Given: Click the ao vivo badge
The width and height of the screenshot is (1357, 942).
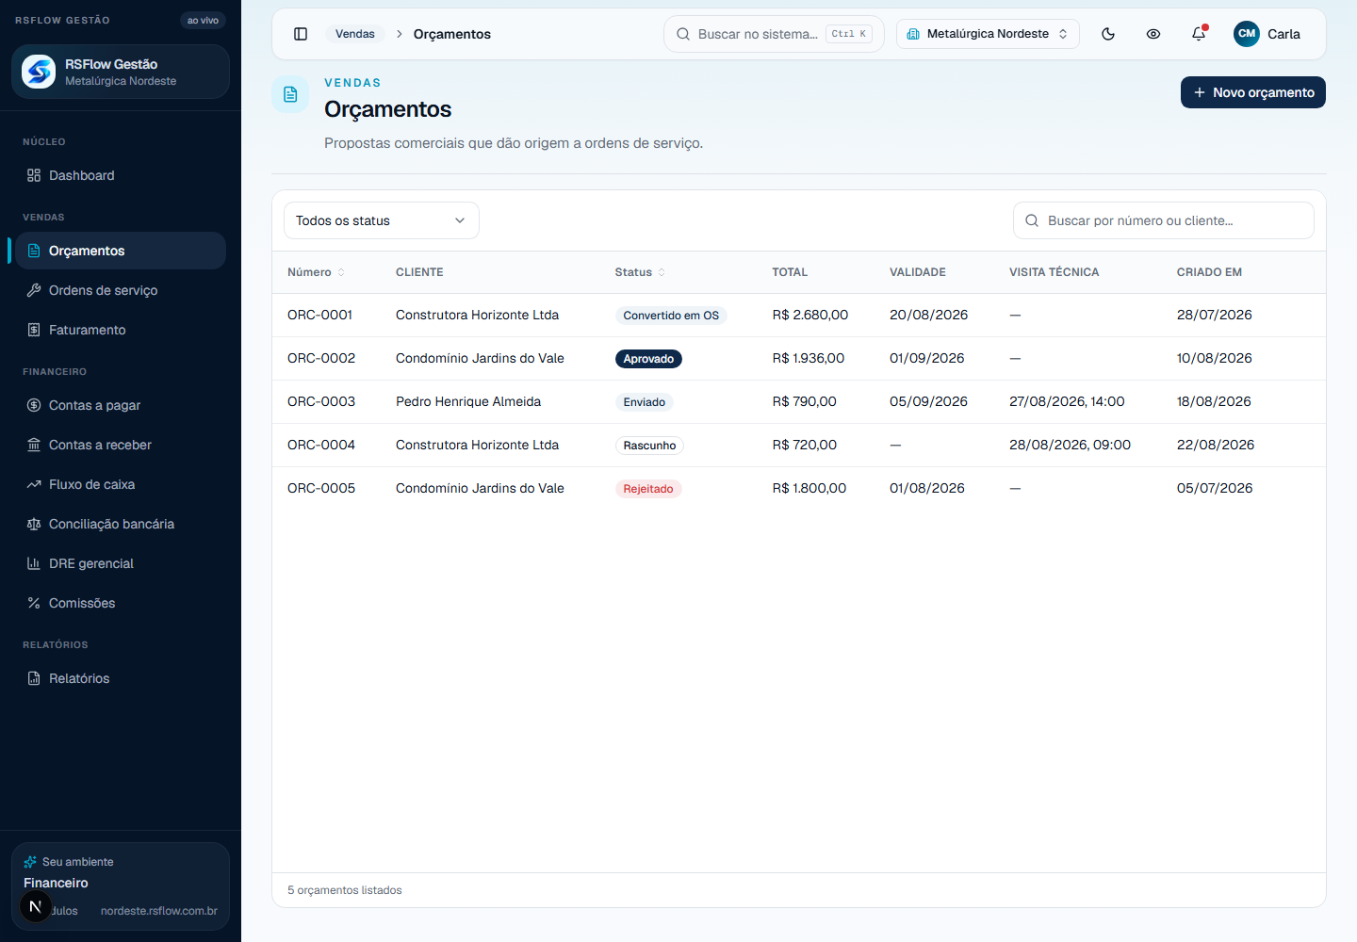Looking at the screenshot, I should (203, 20).
